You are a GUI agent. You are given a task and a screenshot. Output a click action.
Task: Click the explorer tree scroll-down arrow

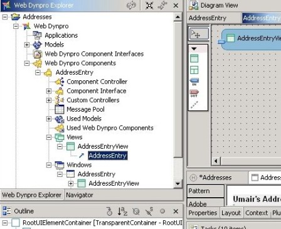[x=178, y=184]
